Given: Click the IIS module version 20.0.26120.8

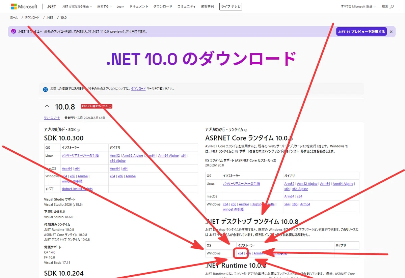Looking at the screenshot, I should click(214, 165).
